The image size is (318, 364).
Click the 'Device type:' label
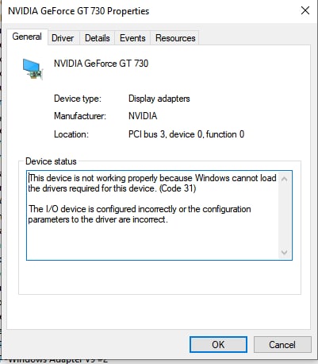(78, 99)
